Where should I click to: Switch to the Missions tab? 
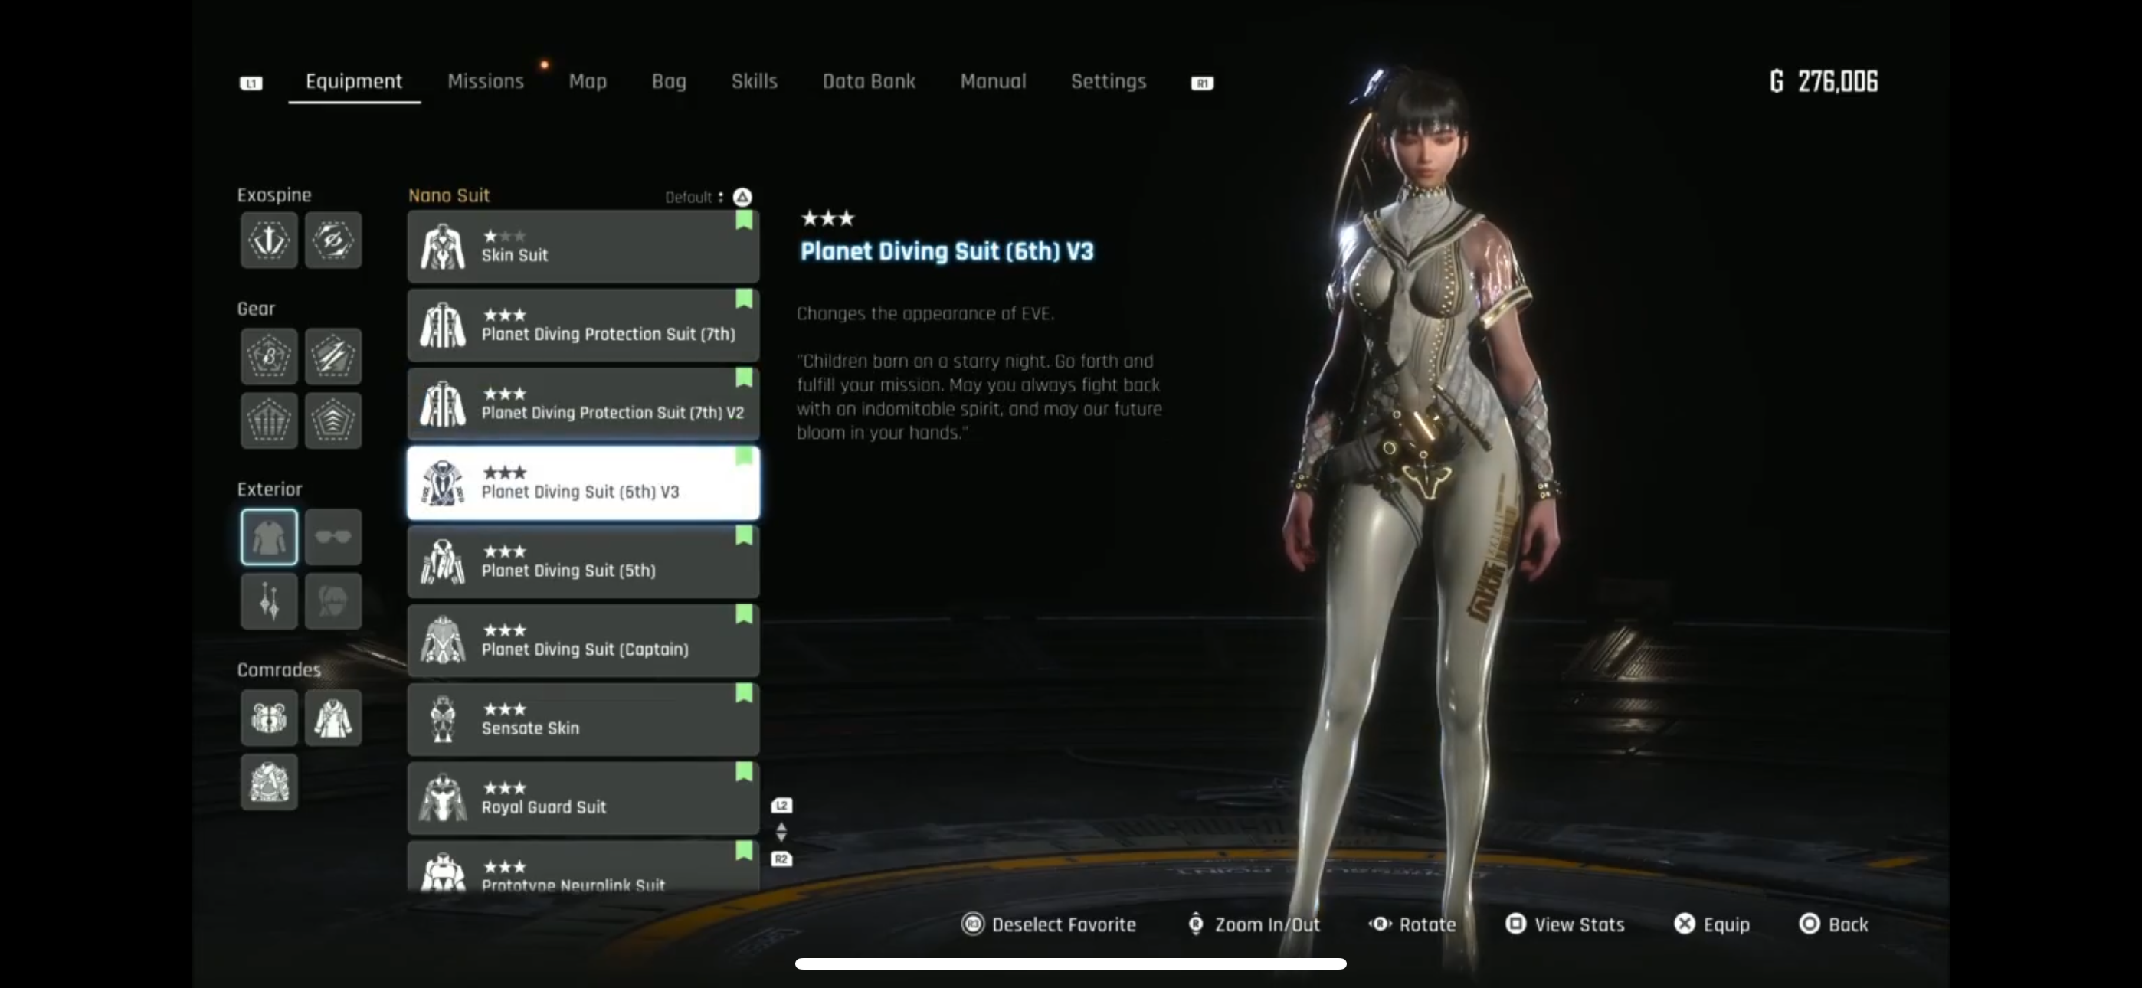pos(486,81)
